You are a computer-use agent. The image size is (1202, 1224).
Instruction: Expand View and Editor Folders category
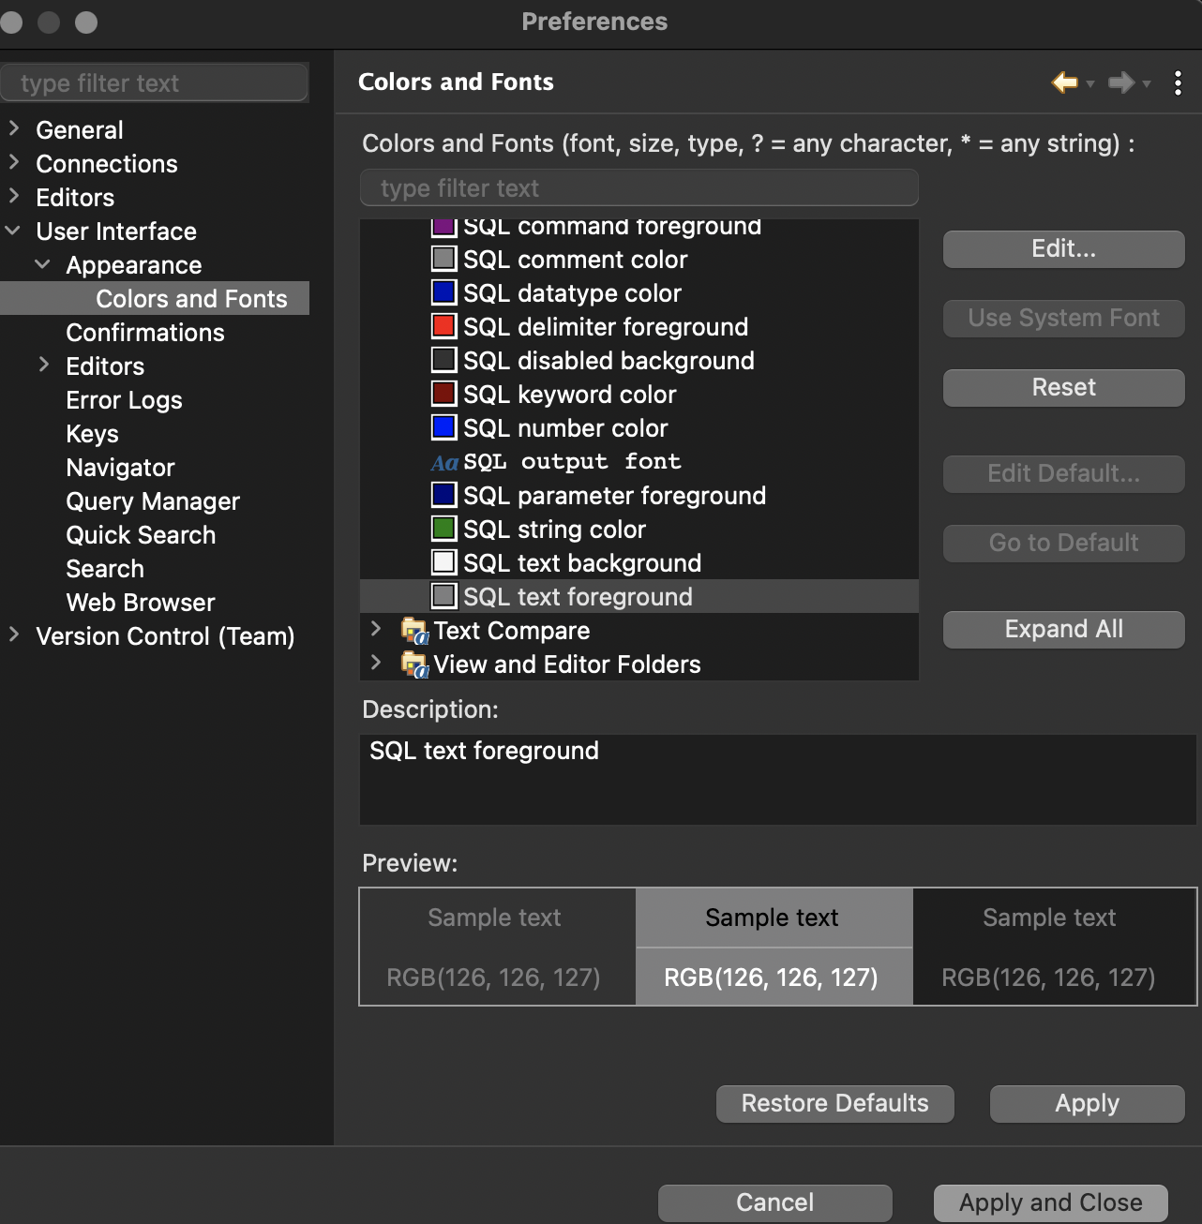(376, 663)
